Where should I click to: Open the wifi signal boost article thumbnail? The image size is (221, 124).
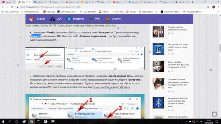tap(158, 31)
